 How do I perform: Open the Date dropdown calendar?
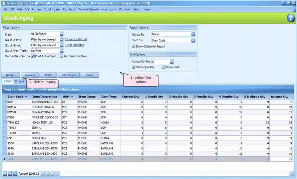pos(62,34)
